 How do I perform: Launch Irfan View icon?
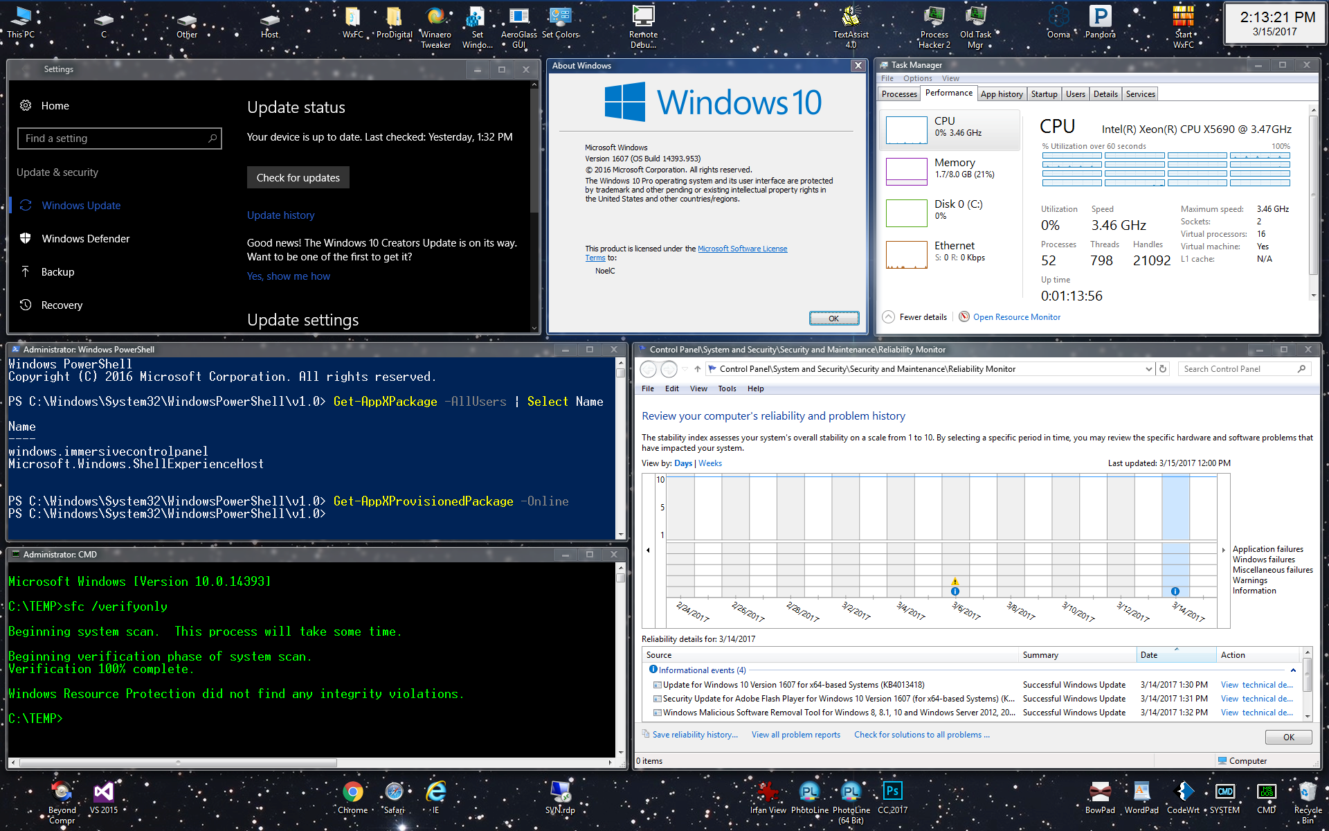pyautogui.click(x=768, y=798)
